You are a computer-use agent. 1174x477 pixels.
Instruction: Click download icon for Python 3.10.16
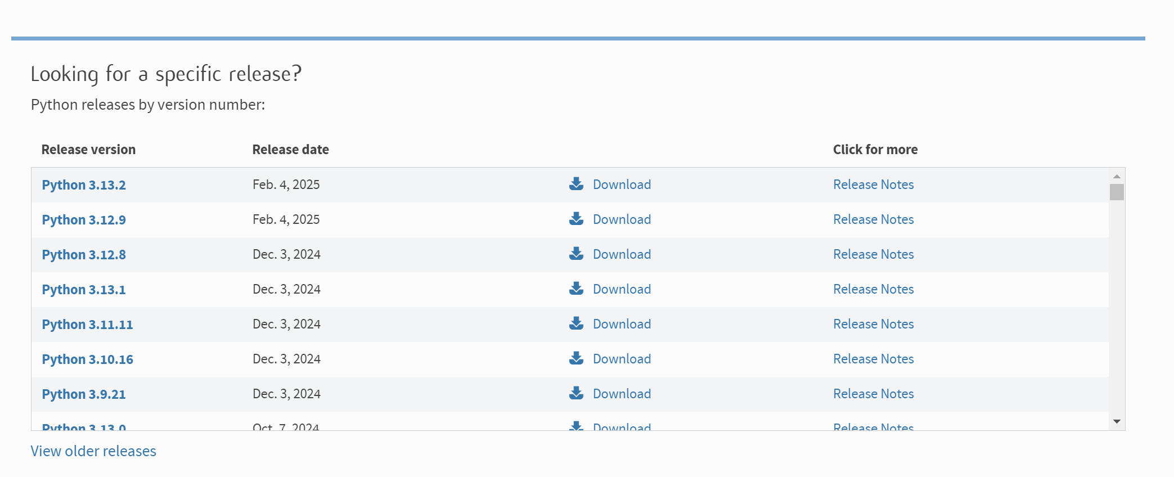(576, 358)
